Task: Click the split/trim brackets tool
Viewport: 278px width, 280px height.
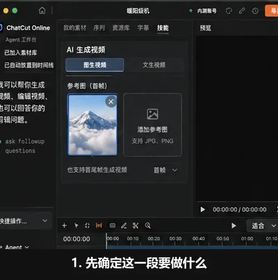Action: pyautogui.click(x=87, y=225)
